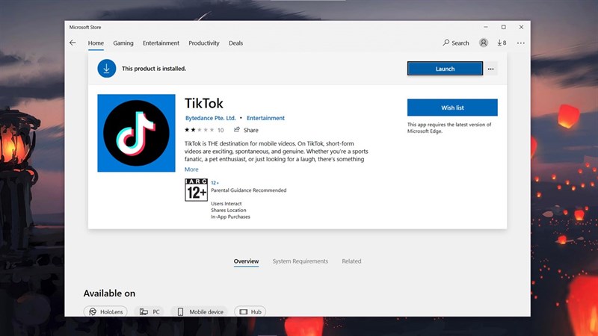The width and height of the screenshot is (598, 336).
Task: Open the more options ellipsis beside Launch
Action: (x=490, y=69)
